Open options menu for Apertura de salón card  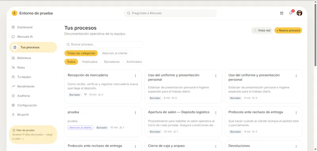tap(216, 113)
